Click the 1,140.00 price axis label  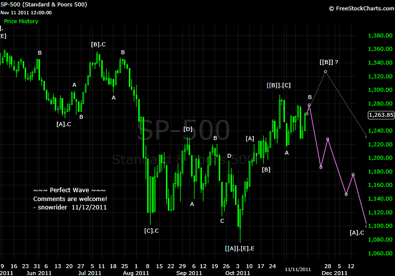[380, 199]
